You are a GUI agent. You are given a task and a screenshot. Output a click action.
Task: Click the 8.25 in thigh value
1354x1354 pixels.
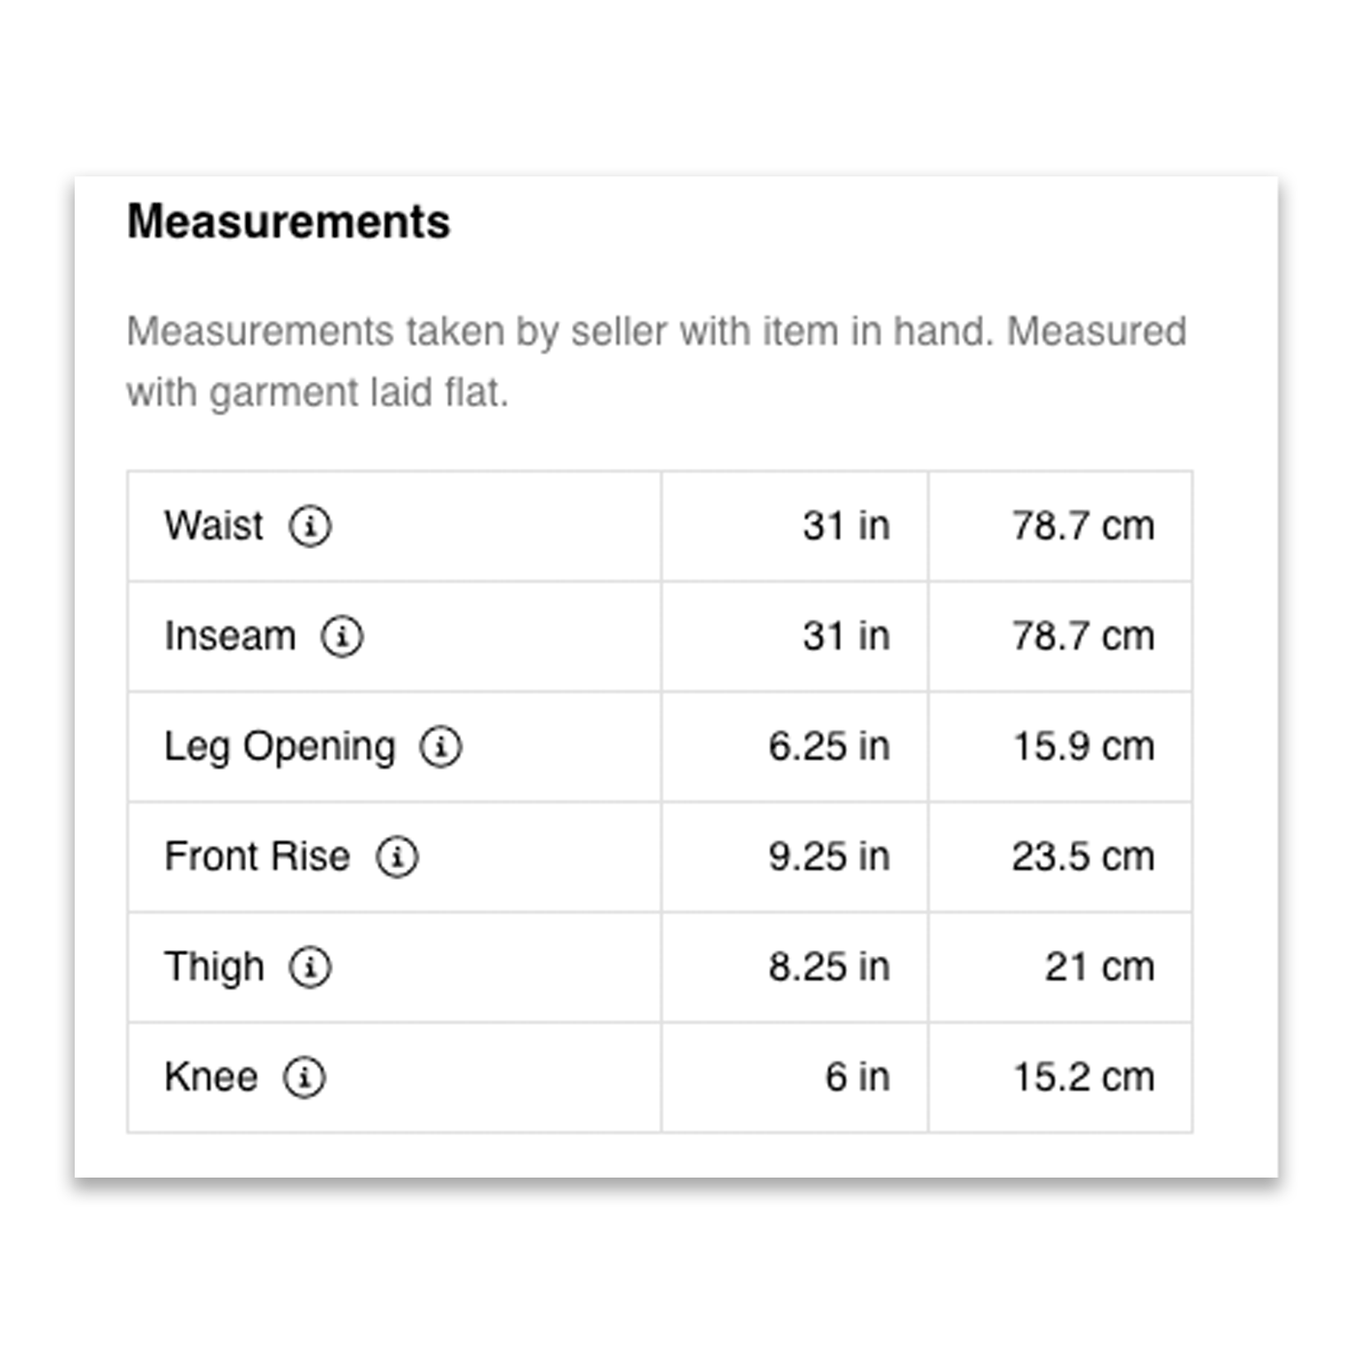[829, 967]
